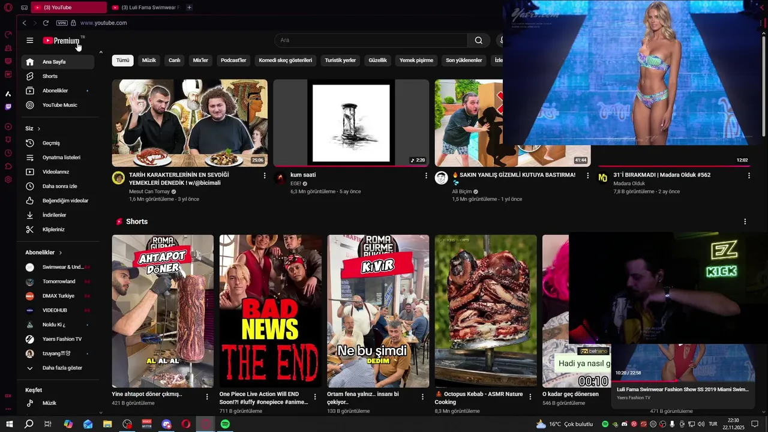Open taskbar search magnifier
This screenshot has height=432, width=768.
click(29, 424)
